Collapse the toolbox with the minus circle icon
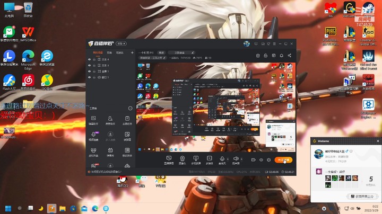 pyautogui.click(x=131, y=108)
